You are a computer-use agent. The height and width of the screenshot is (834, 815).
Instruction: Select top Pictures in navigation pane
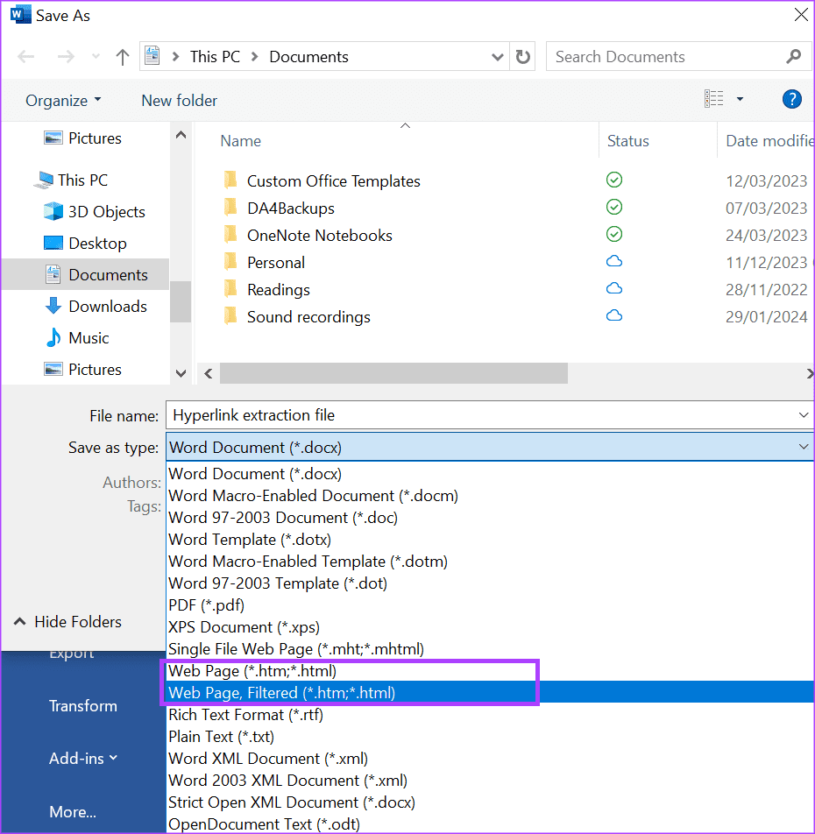[x=82, y=138]
